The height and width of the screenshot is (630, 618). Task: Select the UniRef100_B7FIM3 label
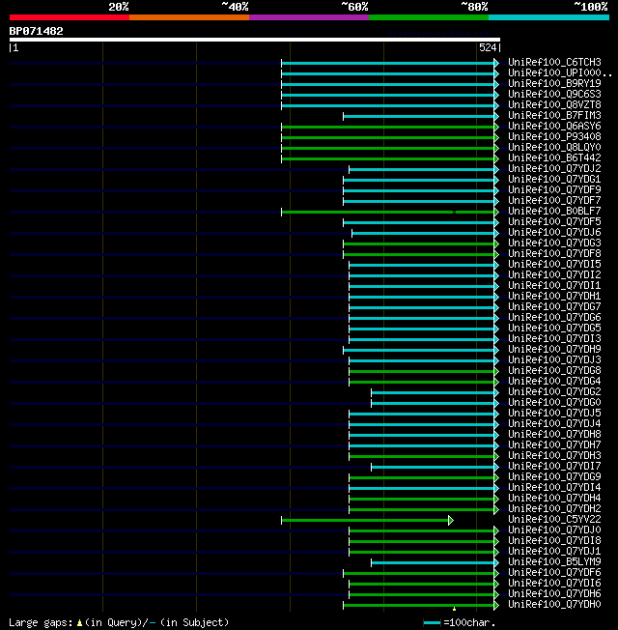point(554,115)
